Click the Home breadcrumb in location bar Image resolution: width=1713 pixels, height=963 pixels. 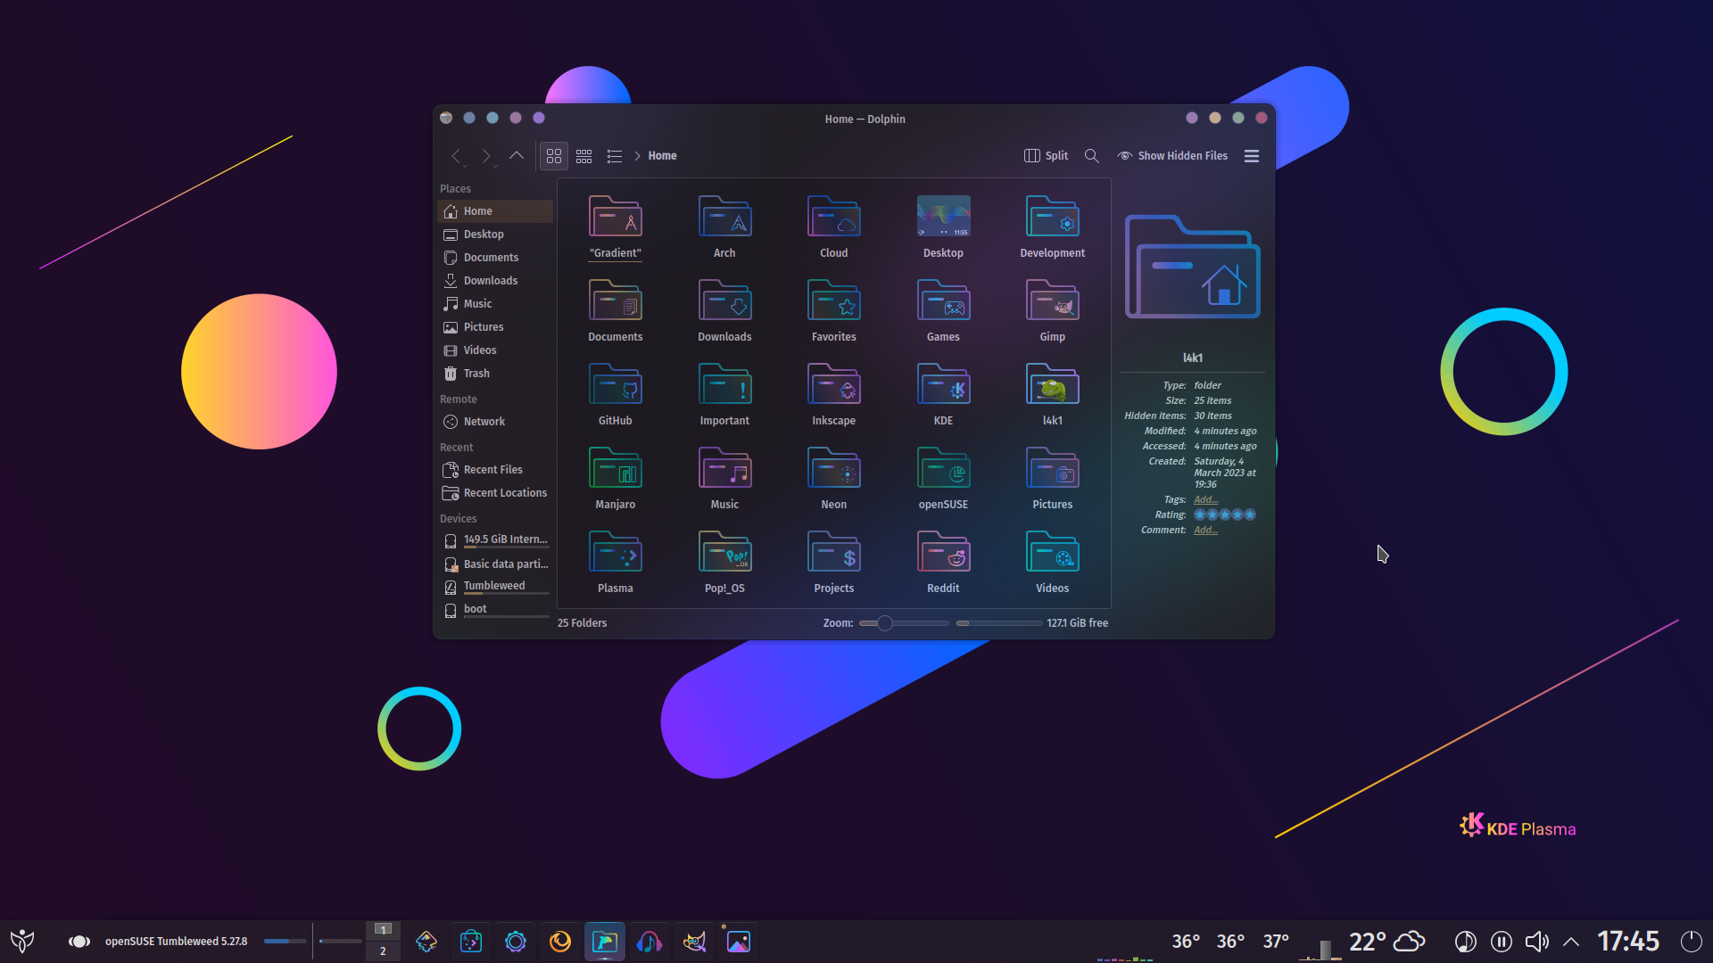[662, 156]
